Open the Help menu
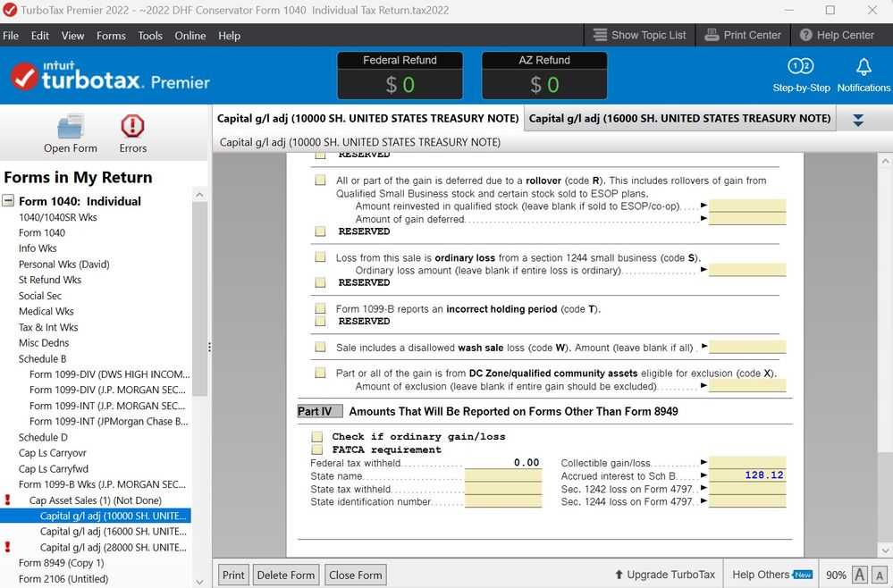893x588 pixels. click(x=230, y=35)
